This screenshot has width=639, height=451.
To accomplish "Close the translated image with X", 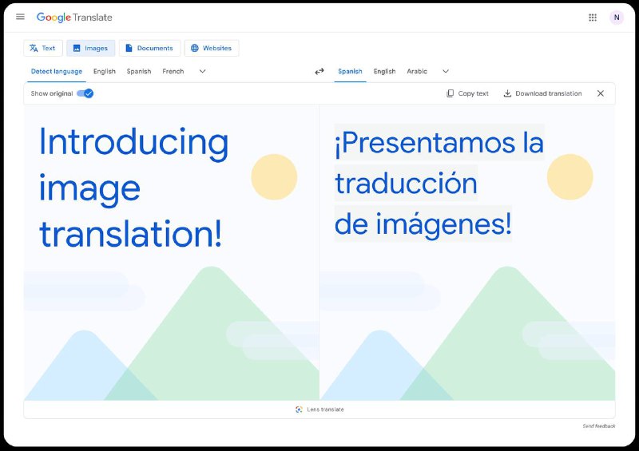I will pos(601,93).
